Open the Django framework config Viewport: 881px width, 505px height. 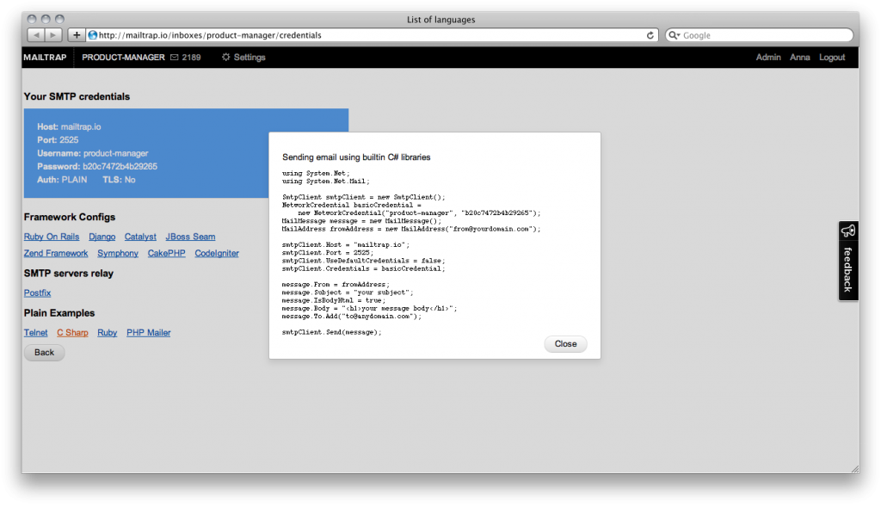click(x=102, y=236)
